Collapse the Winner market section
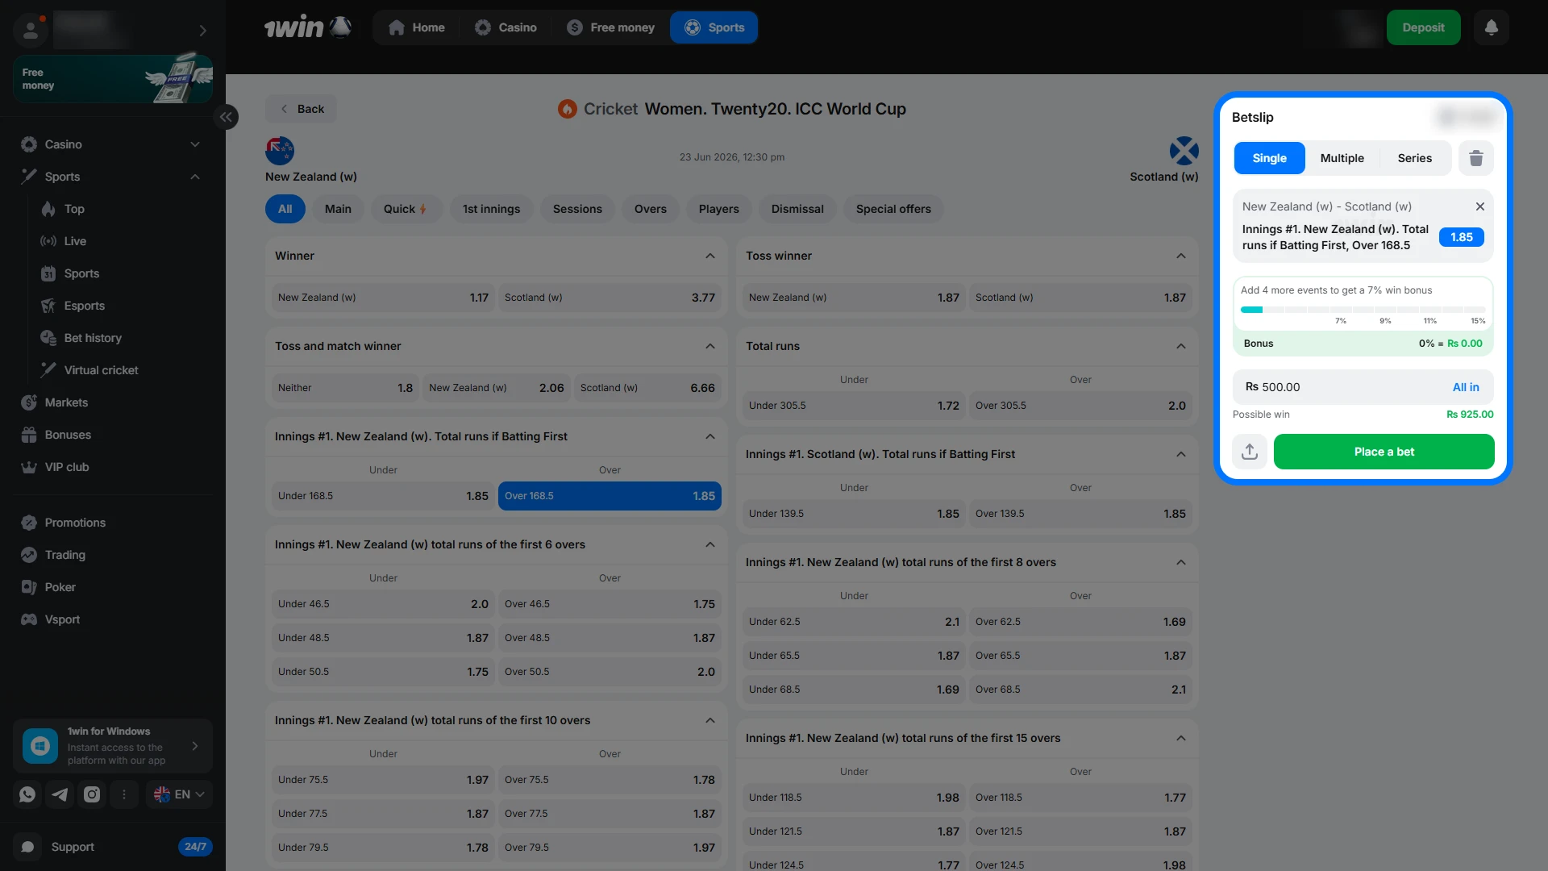1548x871 pixels. (709, 256)
